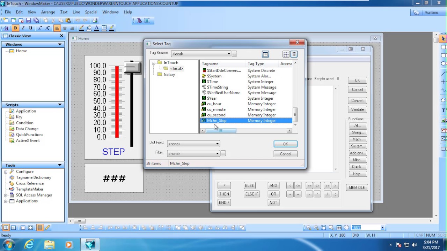Select centered text alignment
Screen dimensions: 447x251
point(65,28)
